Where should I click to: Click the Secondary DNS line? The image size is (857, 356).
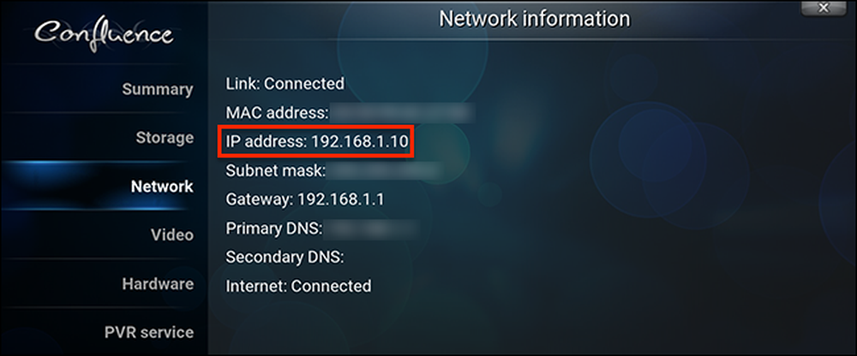pyautogui.click(x=285, y=257)
